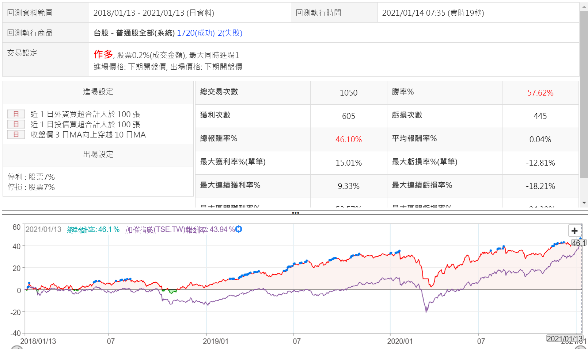Screen dimensions: 588x349
Task: Click the 2021/01/13 date flag on the x-axis
Action: tap(564, 338)
